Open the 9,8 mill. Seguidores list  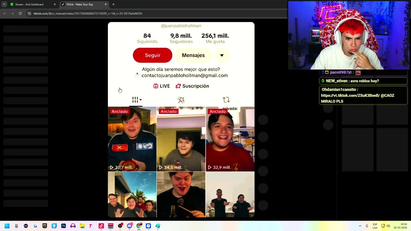(181, 38)
